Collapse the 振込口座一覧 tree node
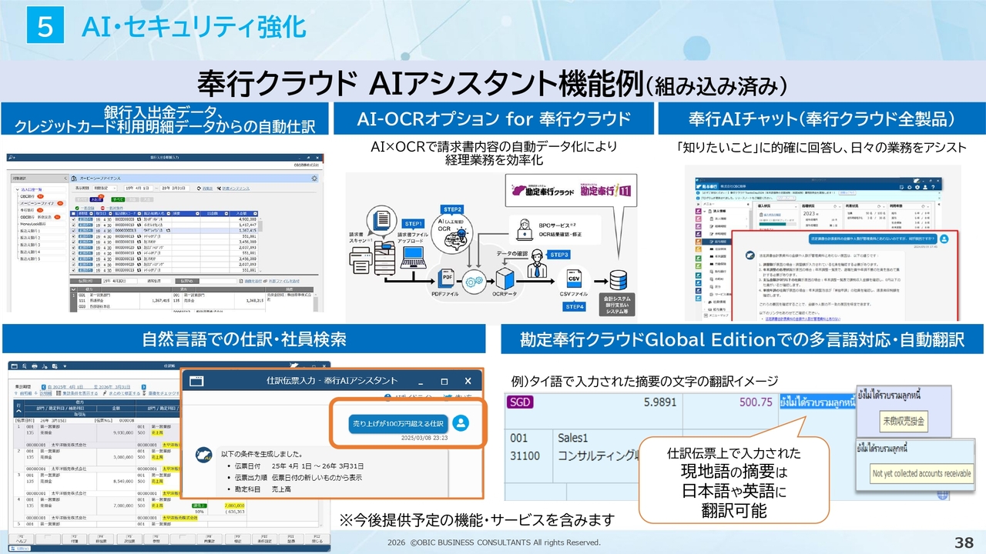The image size is (986, 554). 15,188
